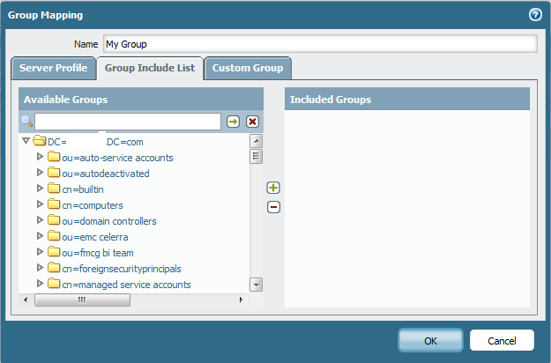Expand the ou=emc celerra node
The width and height of the screenshot is (551, 363).
click(x=40, y=237)
